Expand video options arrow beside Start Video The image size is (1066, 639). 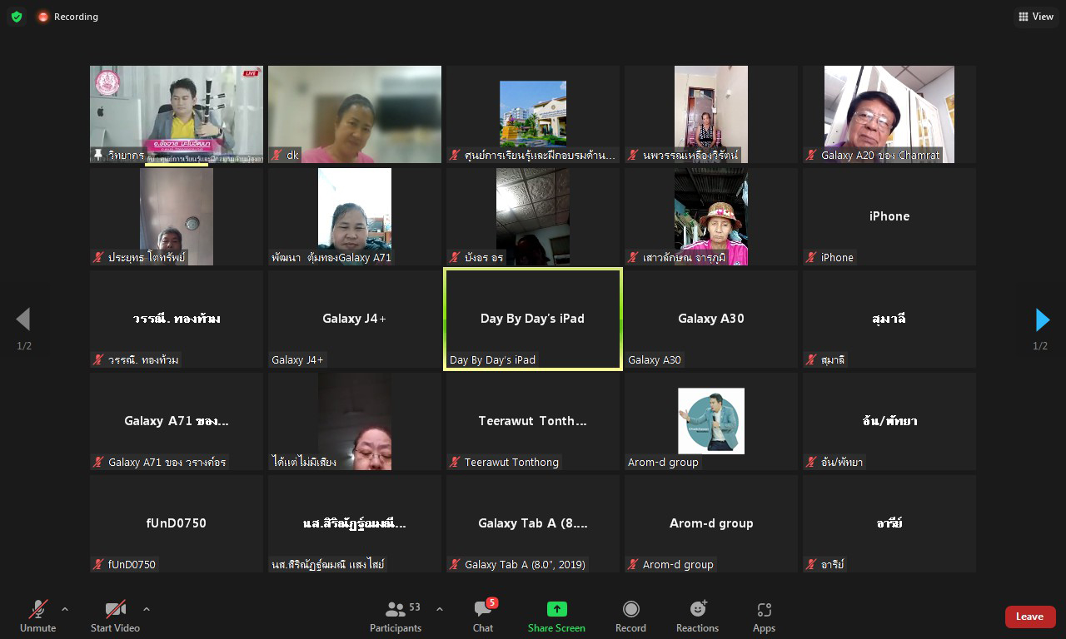click(147, 609)
